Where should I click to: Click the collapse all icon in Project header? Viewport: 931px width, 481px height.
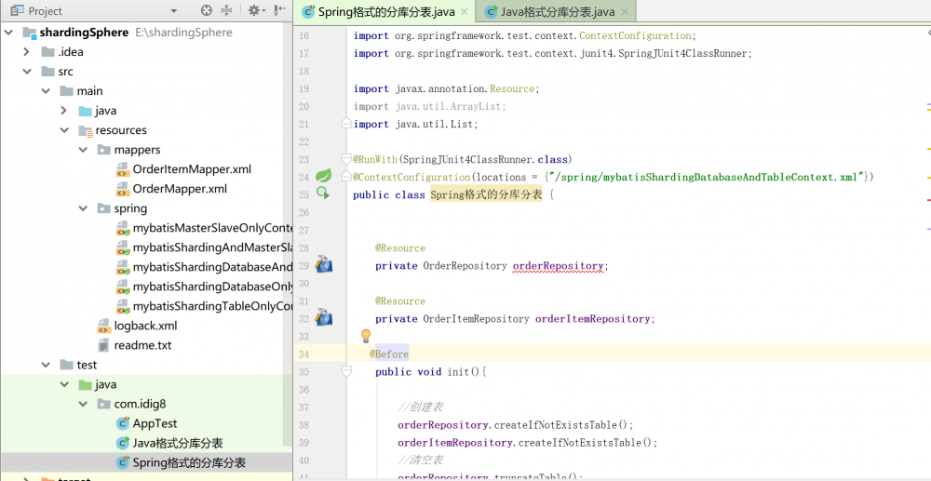(227, 11)
